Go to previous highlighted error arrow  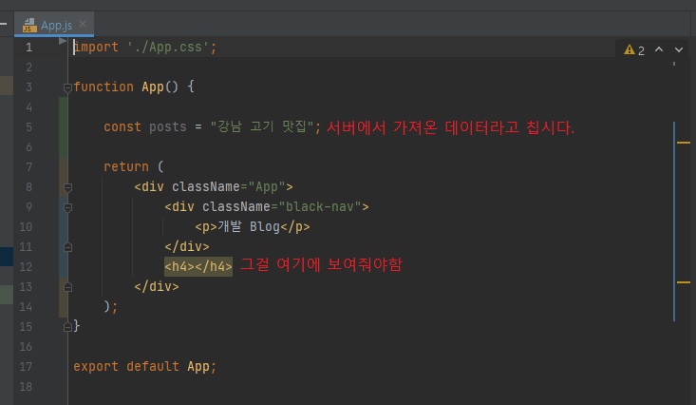click(659, 49)
